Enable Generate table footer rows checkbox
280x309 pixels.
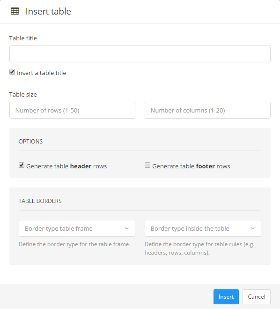[x=147, y=165]
